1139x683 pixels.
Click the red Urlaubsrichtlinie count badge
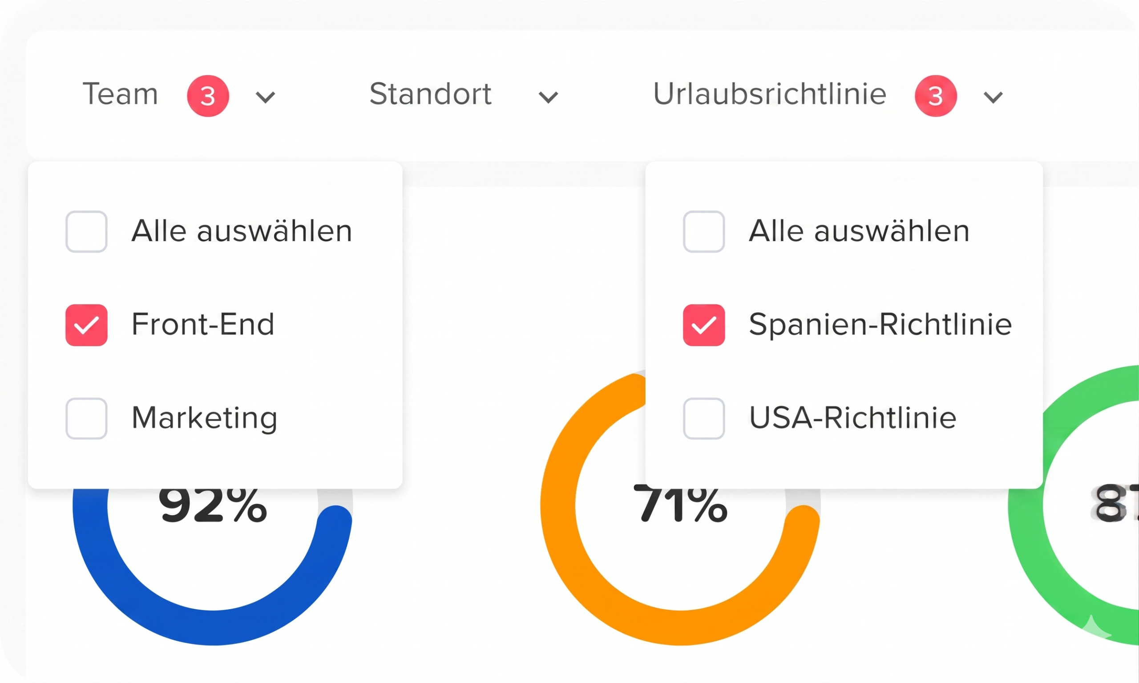tap(936, 96)
